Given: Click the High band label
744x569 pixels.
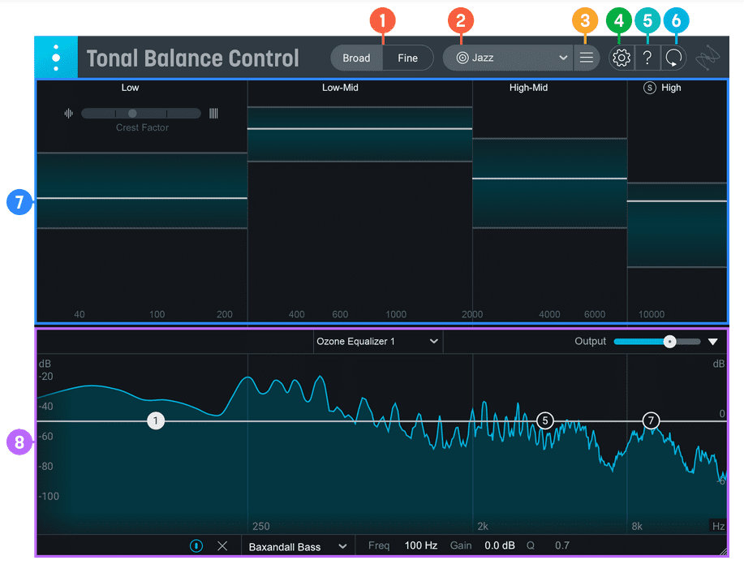Looking at the screenshot, I should [x=671, y=88].
